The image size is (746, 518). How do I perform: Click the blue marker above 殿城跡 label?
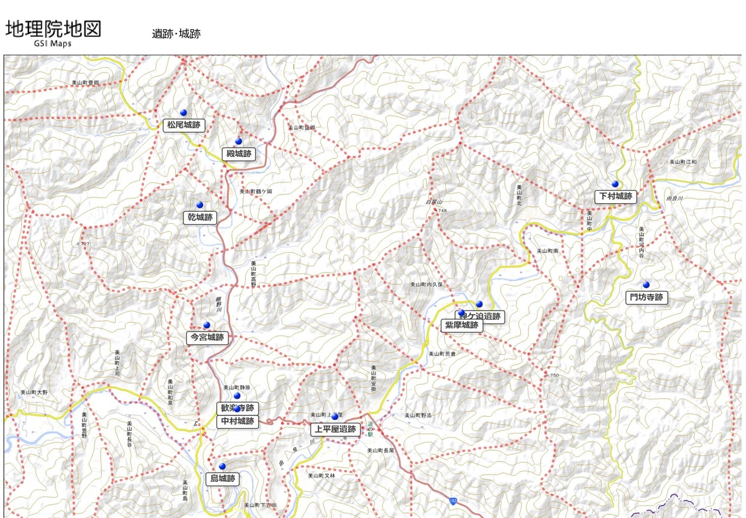pyautogui.click(x=238, y=141)
